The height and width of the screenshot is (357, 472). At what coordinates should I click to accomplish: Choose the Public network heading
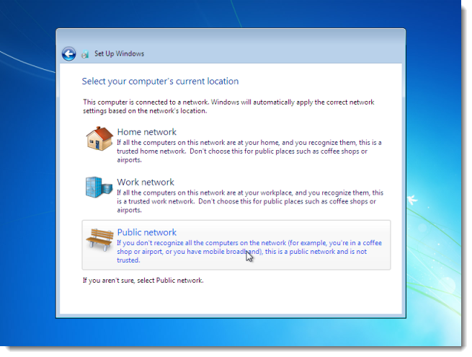coord(146,232)
